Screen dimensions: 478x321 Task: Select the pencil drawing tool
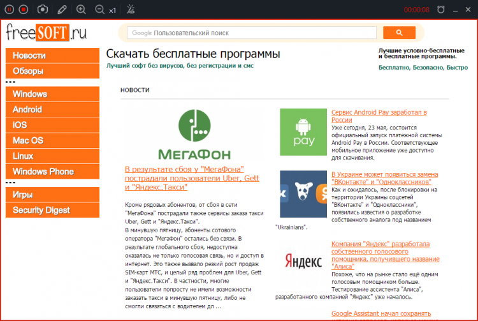tap(62, 10)
